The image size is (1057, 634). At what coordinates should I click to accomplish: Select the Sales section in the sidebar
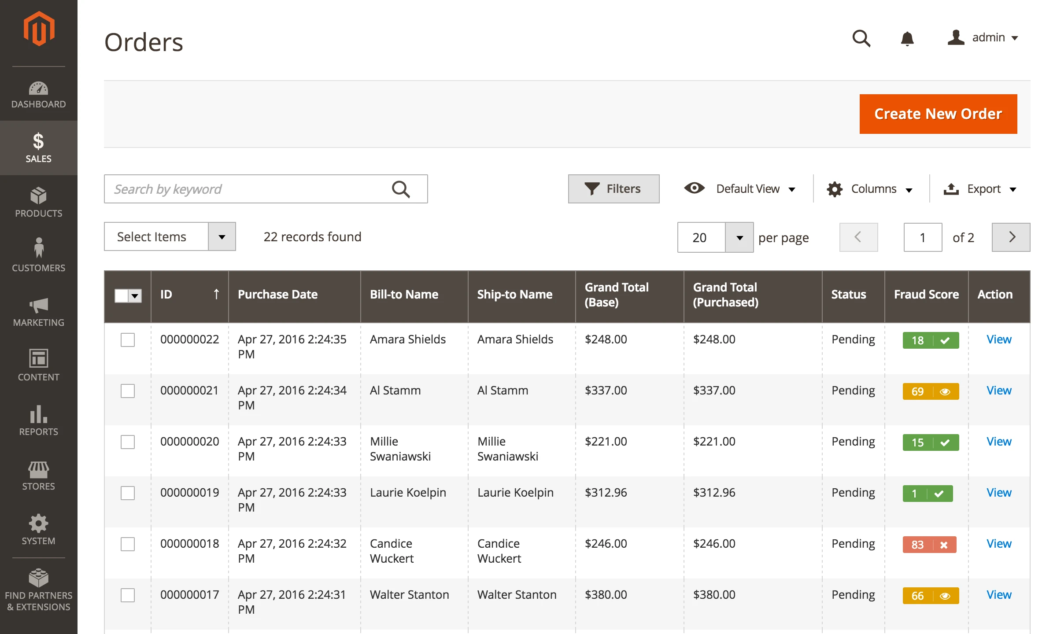[39, 147]
